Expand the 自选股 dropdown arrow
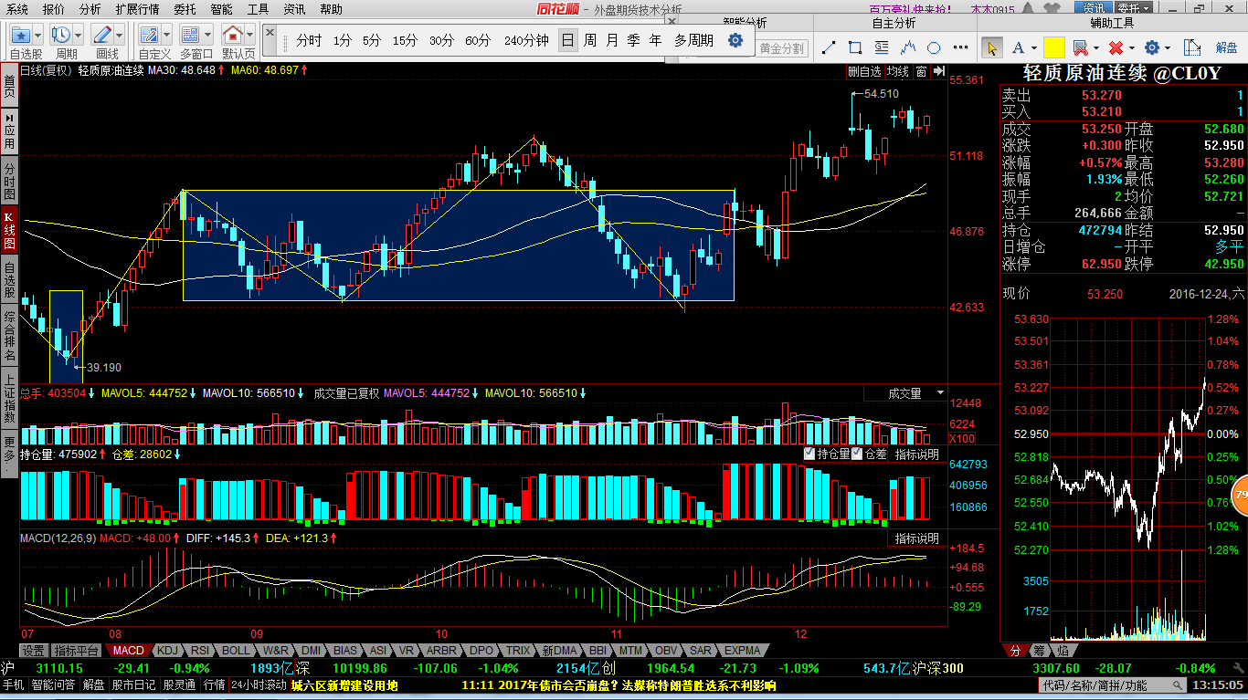1248x700 pixels. pyautogui.click(x=38, y=35)
